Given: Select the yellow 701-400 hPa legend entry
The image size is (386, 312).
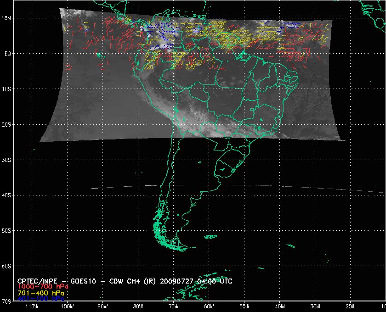Looking at the screenshot, I should 41,293.
